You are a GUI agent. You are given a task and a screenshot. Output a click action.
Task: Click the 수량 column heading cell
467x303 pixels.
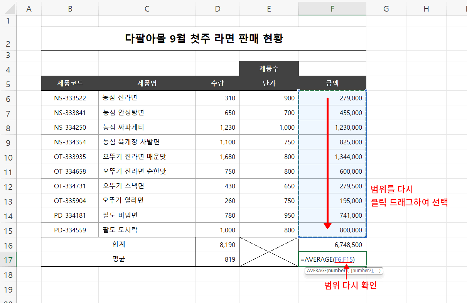[x=217, y=83]
